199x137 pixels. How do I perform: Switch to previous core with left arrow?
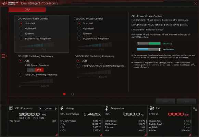pyautogui.click(x=41, y=109)
